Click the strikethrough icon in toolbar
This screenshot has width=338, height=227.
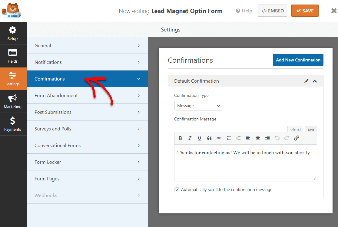click(219, 138)
